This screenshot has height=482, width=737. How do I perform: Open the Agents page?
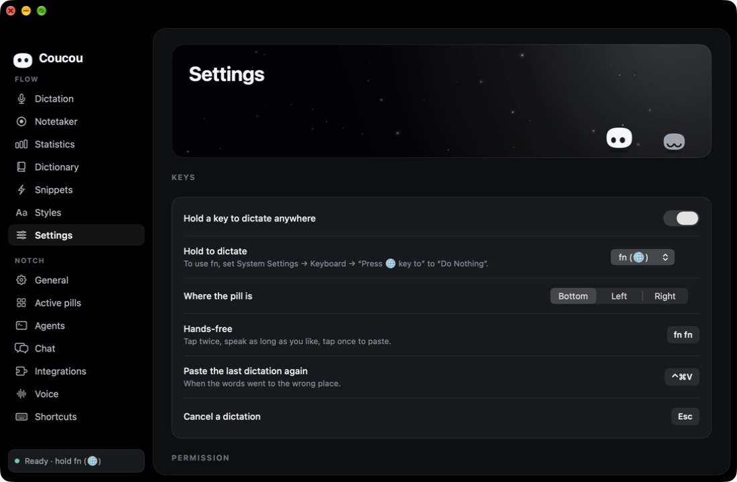coord(76,325)
